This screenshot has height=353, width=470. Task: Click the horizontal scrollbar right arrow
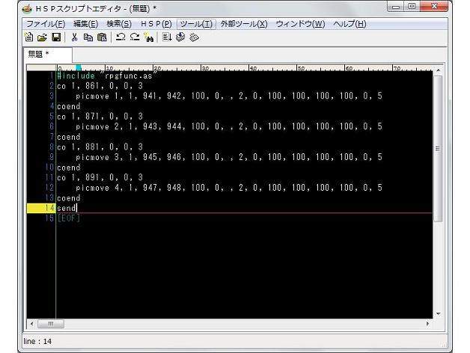click(x=428, y=324)
